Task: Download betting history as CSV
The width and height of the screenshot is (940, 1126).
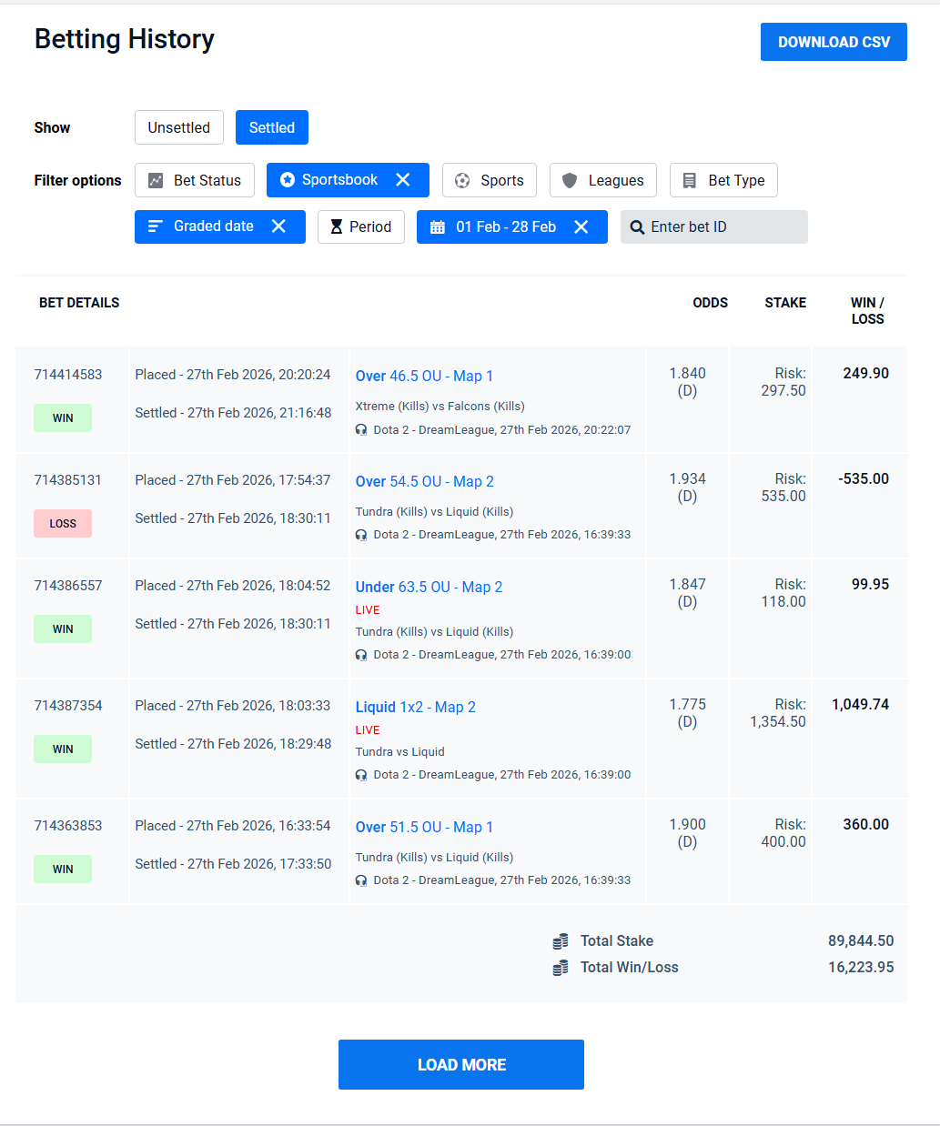Action: (834, 42)
